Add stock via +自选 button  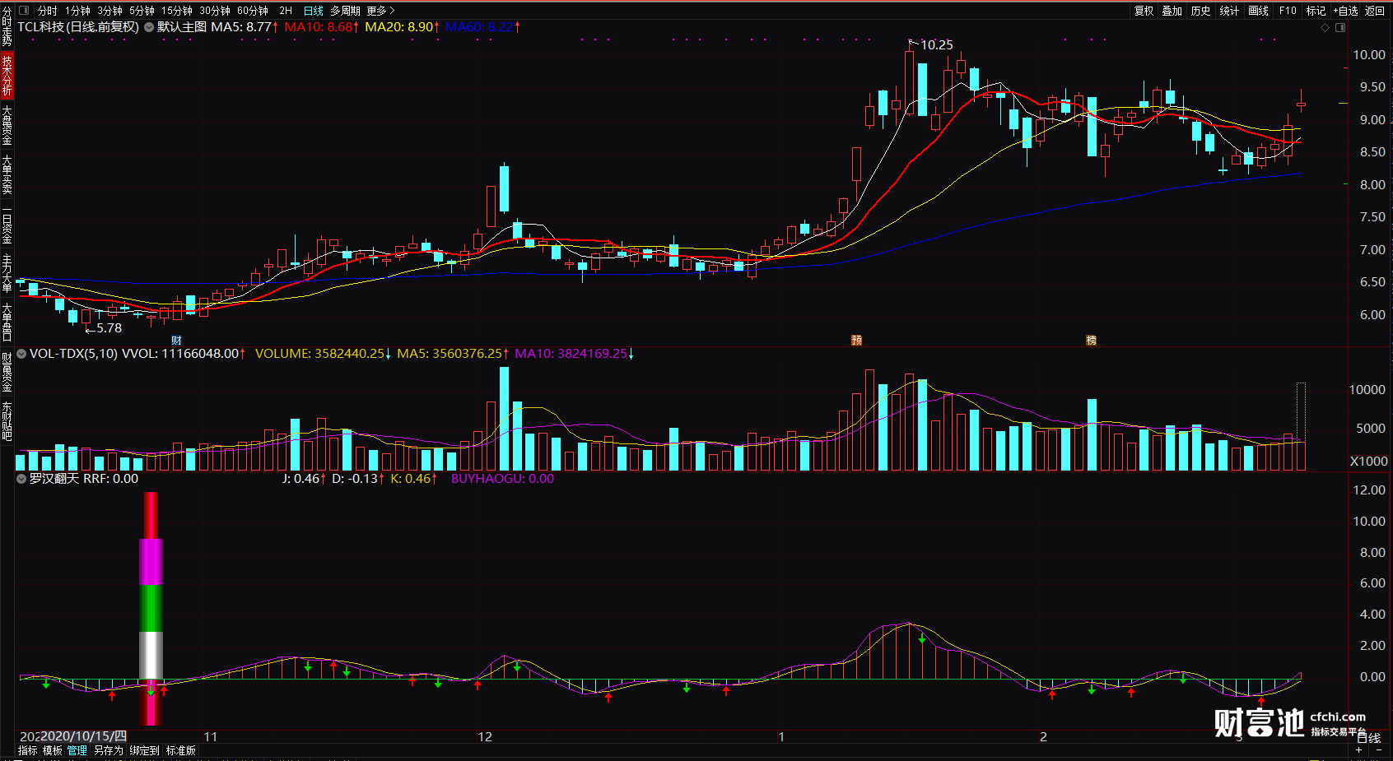click(x=1345, y=11)
